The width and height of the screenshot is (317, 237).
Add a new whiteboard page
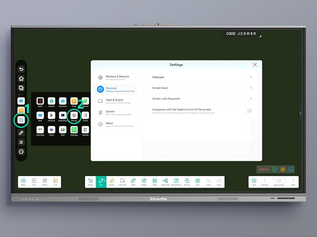click(254, 182)
